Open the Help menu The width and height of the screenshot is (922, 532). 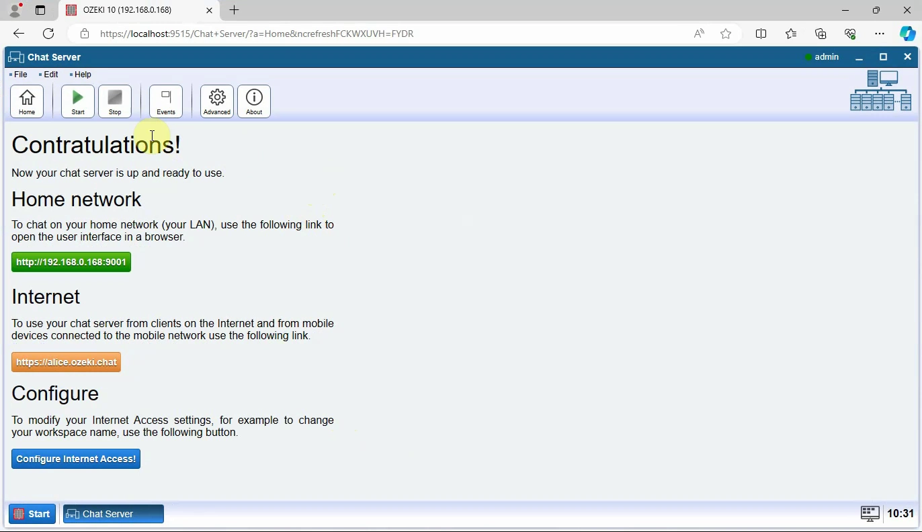point(82,75)
